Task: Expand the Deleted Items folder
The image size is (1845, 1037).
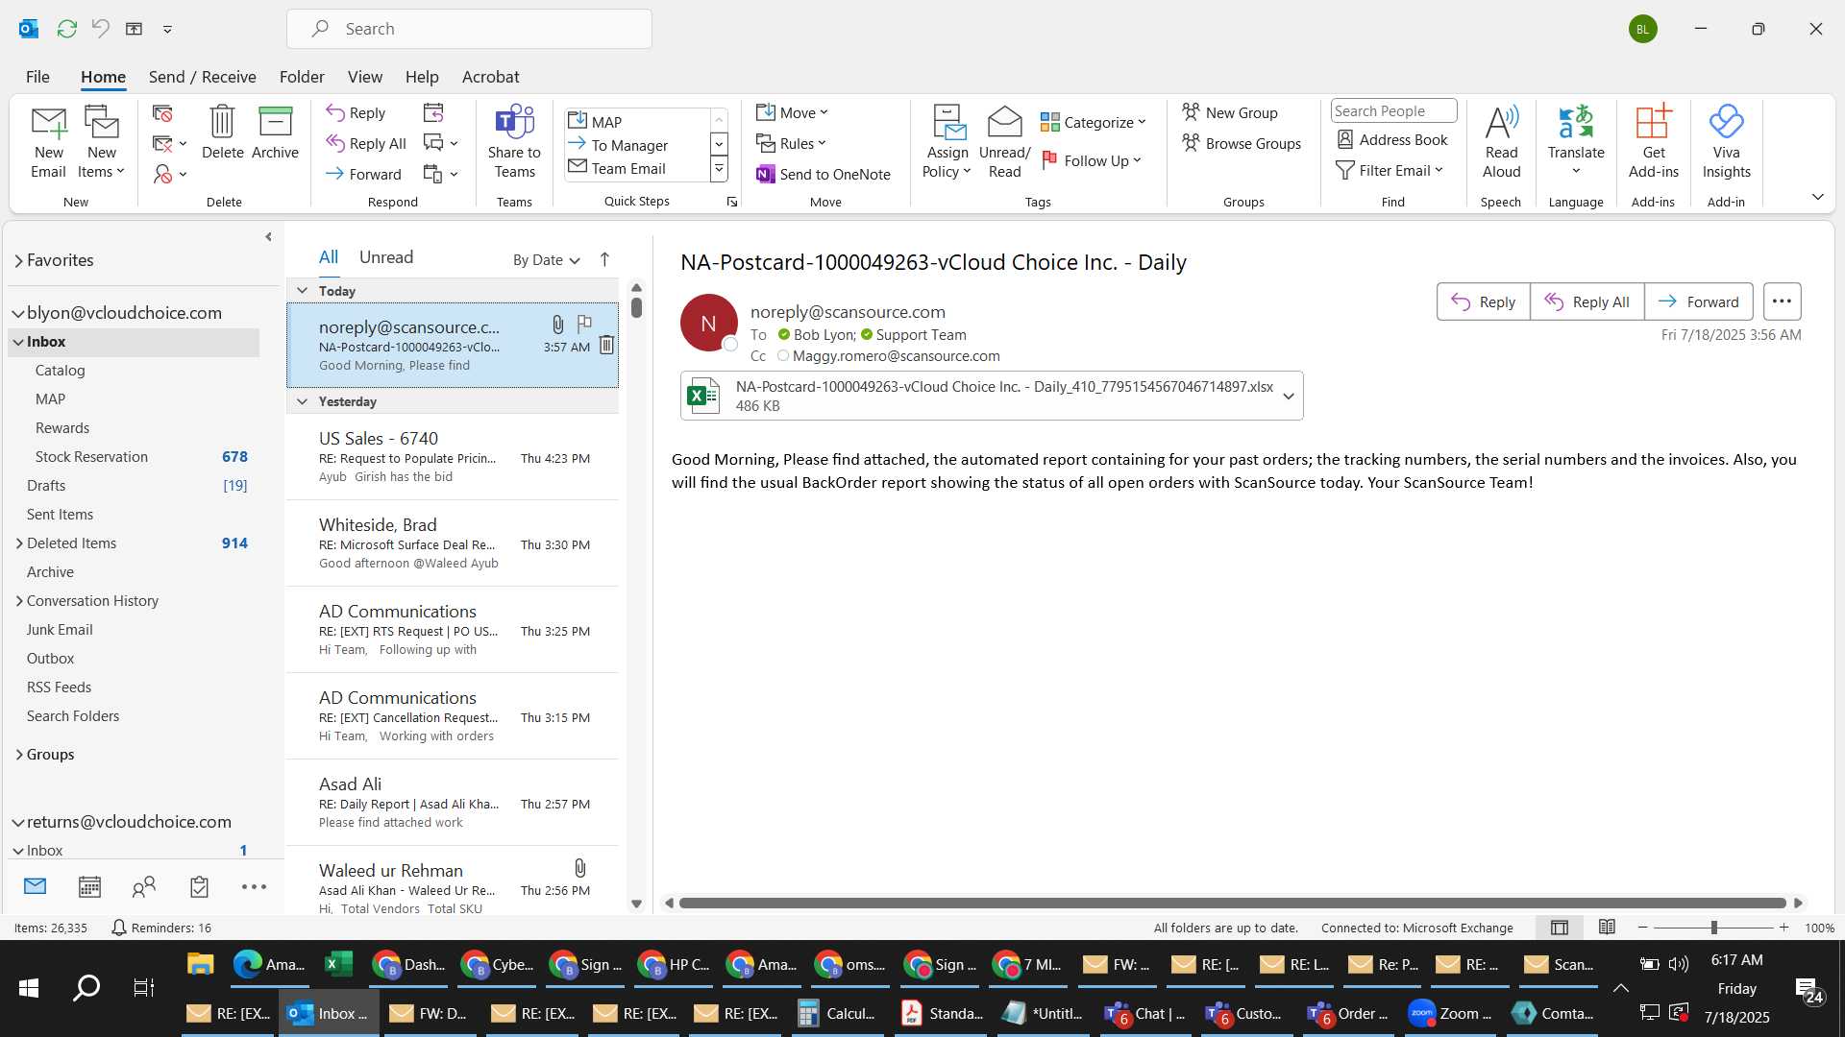Action: (x=19, y=543)
